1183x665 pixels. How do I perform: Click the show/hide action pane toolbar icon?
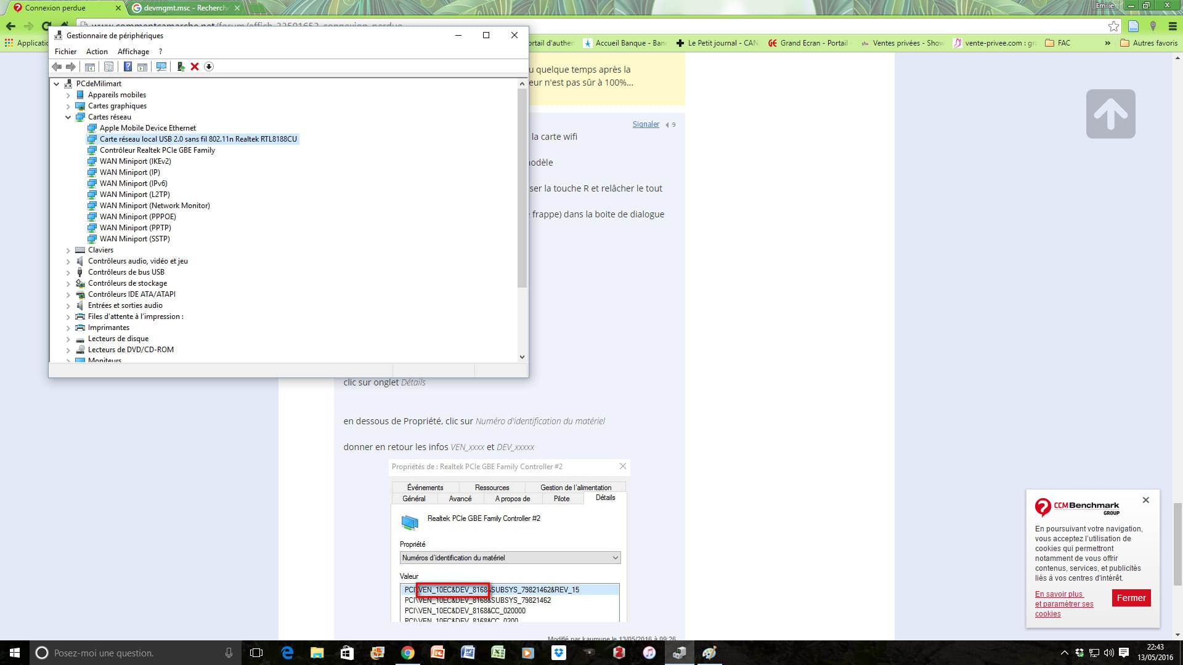coord(142,66)
